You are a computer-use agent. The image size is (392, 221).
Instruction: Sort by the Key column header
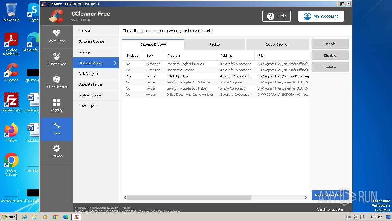[x=153, y=56]
